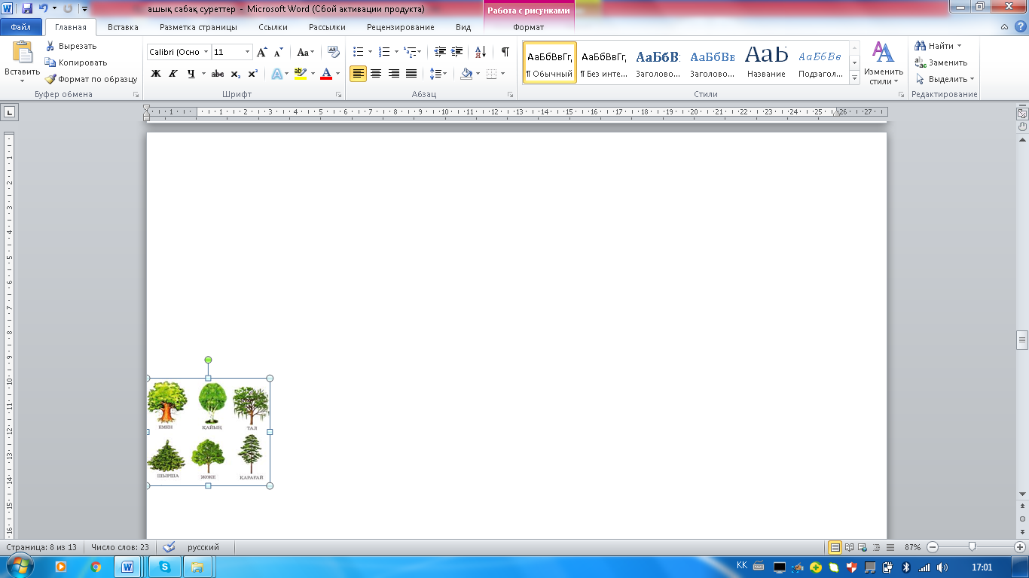Toggle the ruler button above scrollbar
This screenshot has width=1029, height=578.
(1022, 114)
